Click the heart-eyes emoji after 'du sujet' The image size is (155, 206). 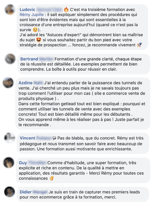coord(39,40)
